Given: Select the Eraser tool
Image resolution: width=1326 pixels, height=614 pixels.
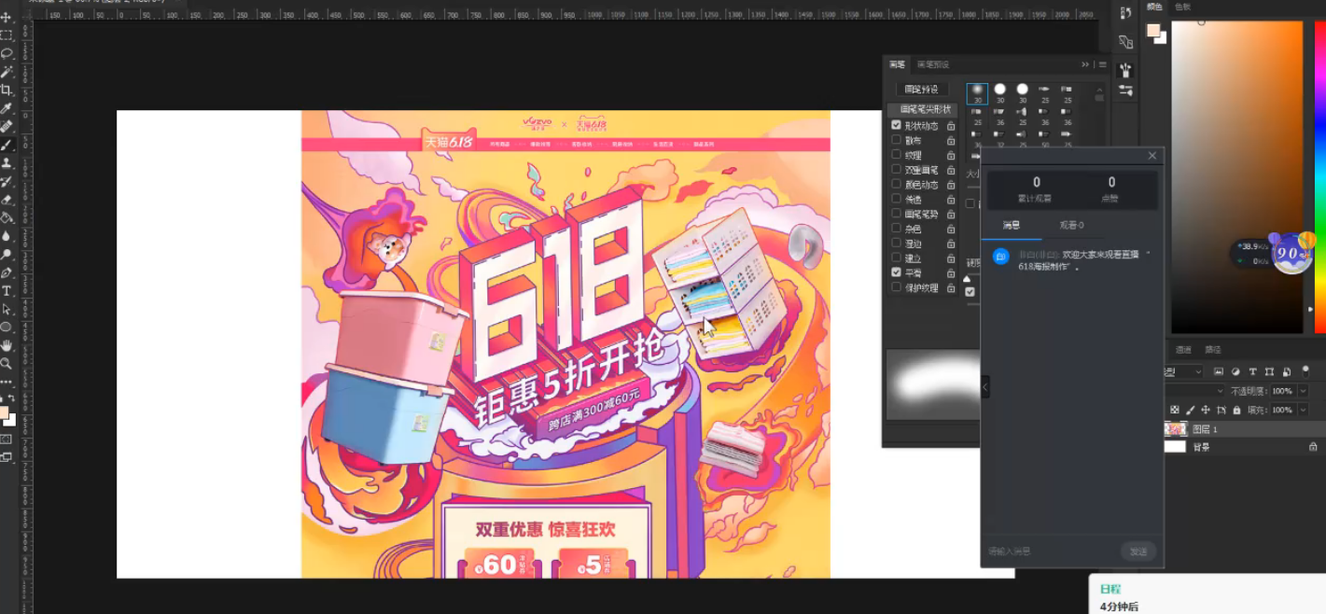Looking at the screenshot, I should [7, 199].
